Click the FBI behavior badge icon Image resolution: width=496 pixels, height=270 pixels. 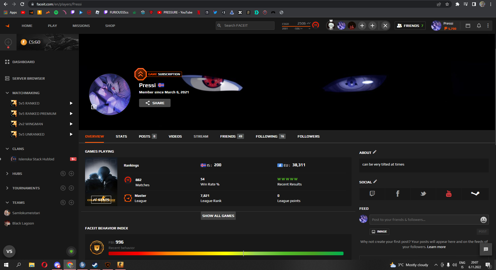(97, 248)
